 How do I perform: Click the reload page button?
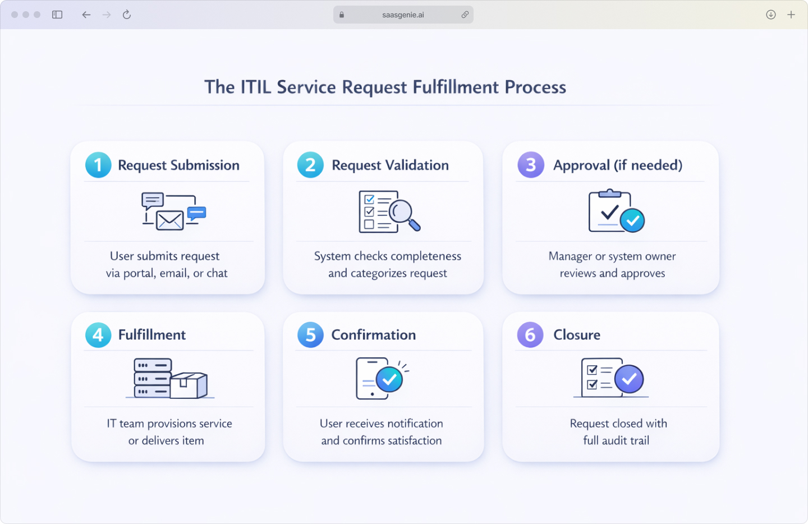click(127, 15)
